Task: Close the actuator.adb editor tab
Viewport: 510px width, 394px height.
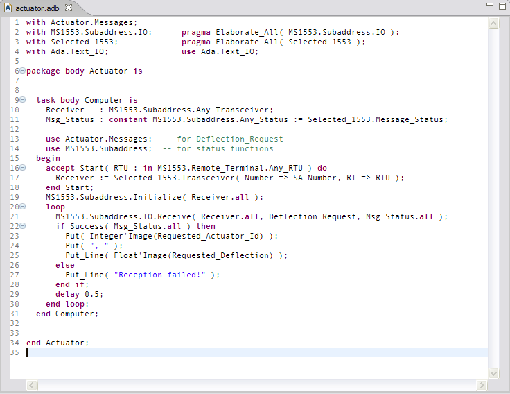Action: tap(69, 8)
